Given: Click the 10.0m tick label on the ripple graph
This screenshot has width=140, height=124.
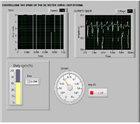Looking at the screenshot, I should point(131,53).
